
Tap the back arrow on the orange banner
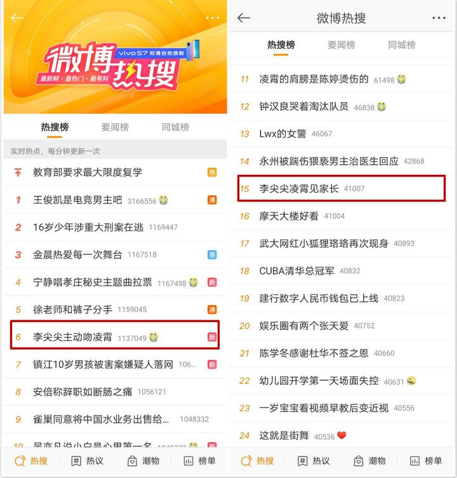(17, 18)
